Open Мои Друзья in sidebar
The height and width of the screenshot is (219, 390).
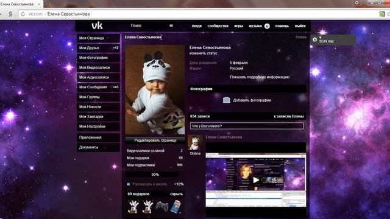99,47
